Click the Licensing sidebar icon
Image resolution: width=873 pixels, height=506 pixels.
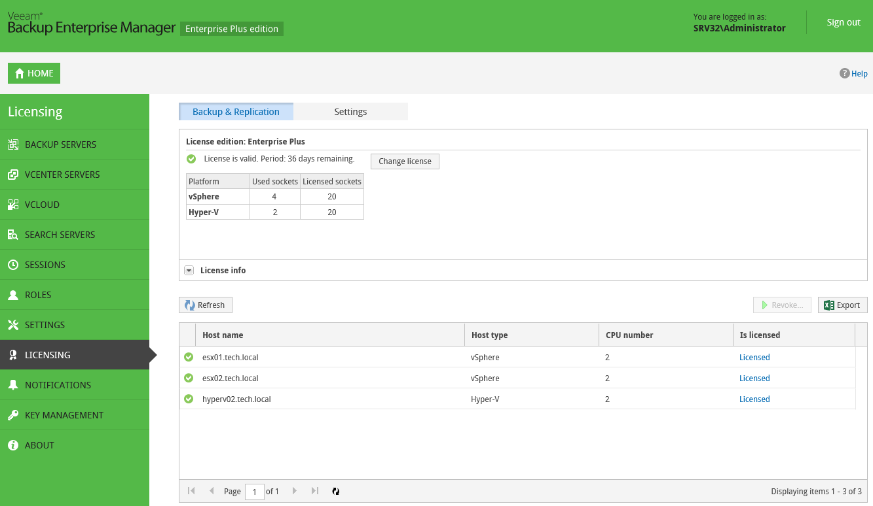click(x=12, y=355)
